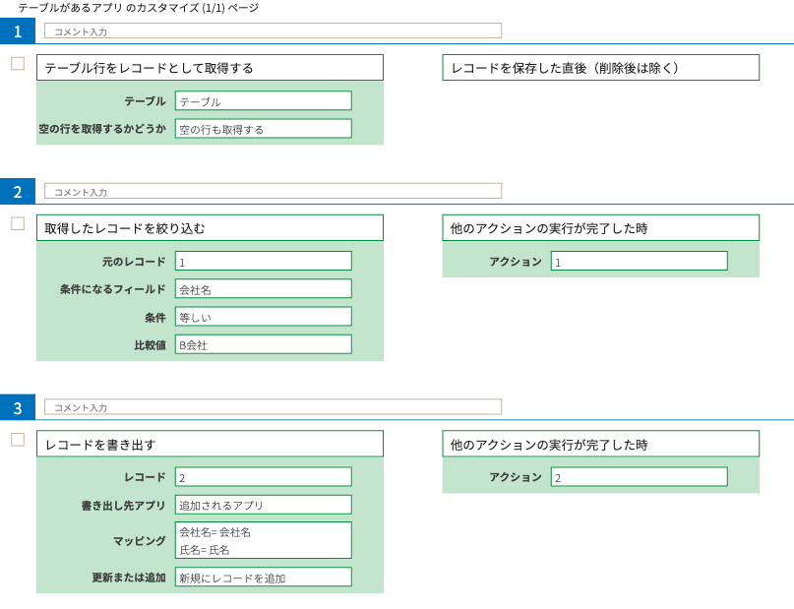Tick the checkbox for step 2
794x609 pixels.
18,223
